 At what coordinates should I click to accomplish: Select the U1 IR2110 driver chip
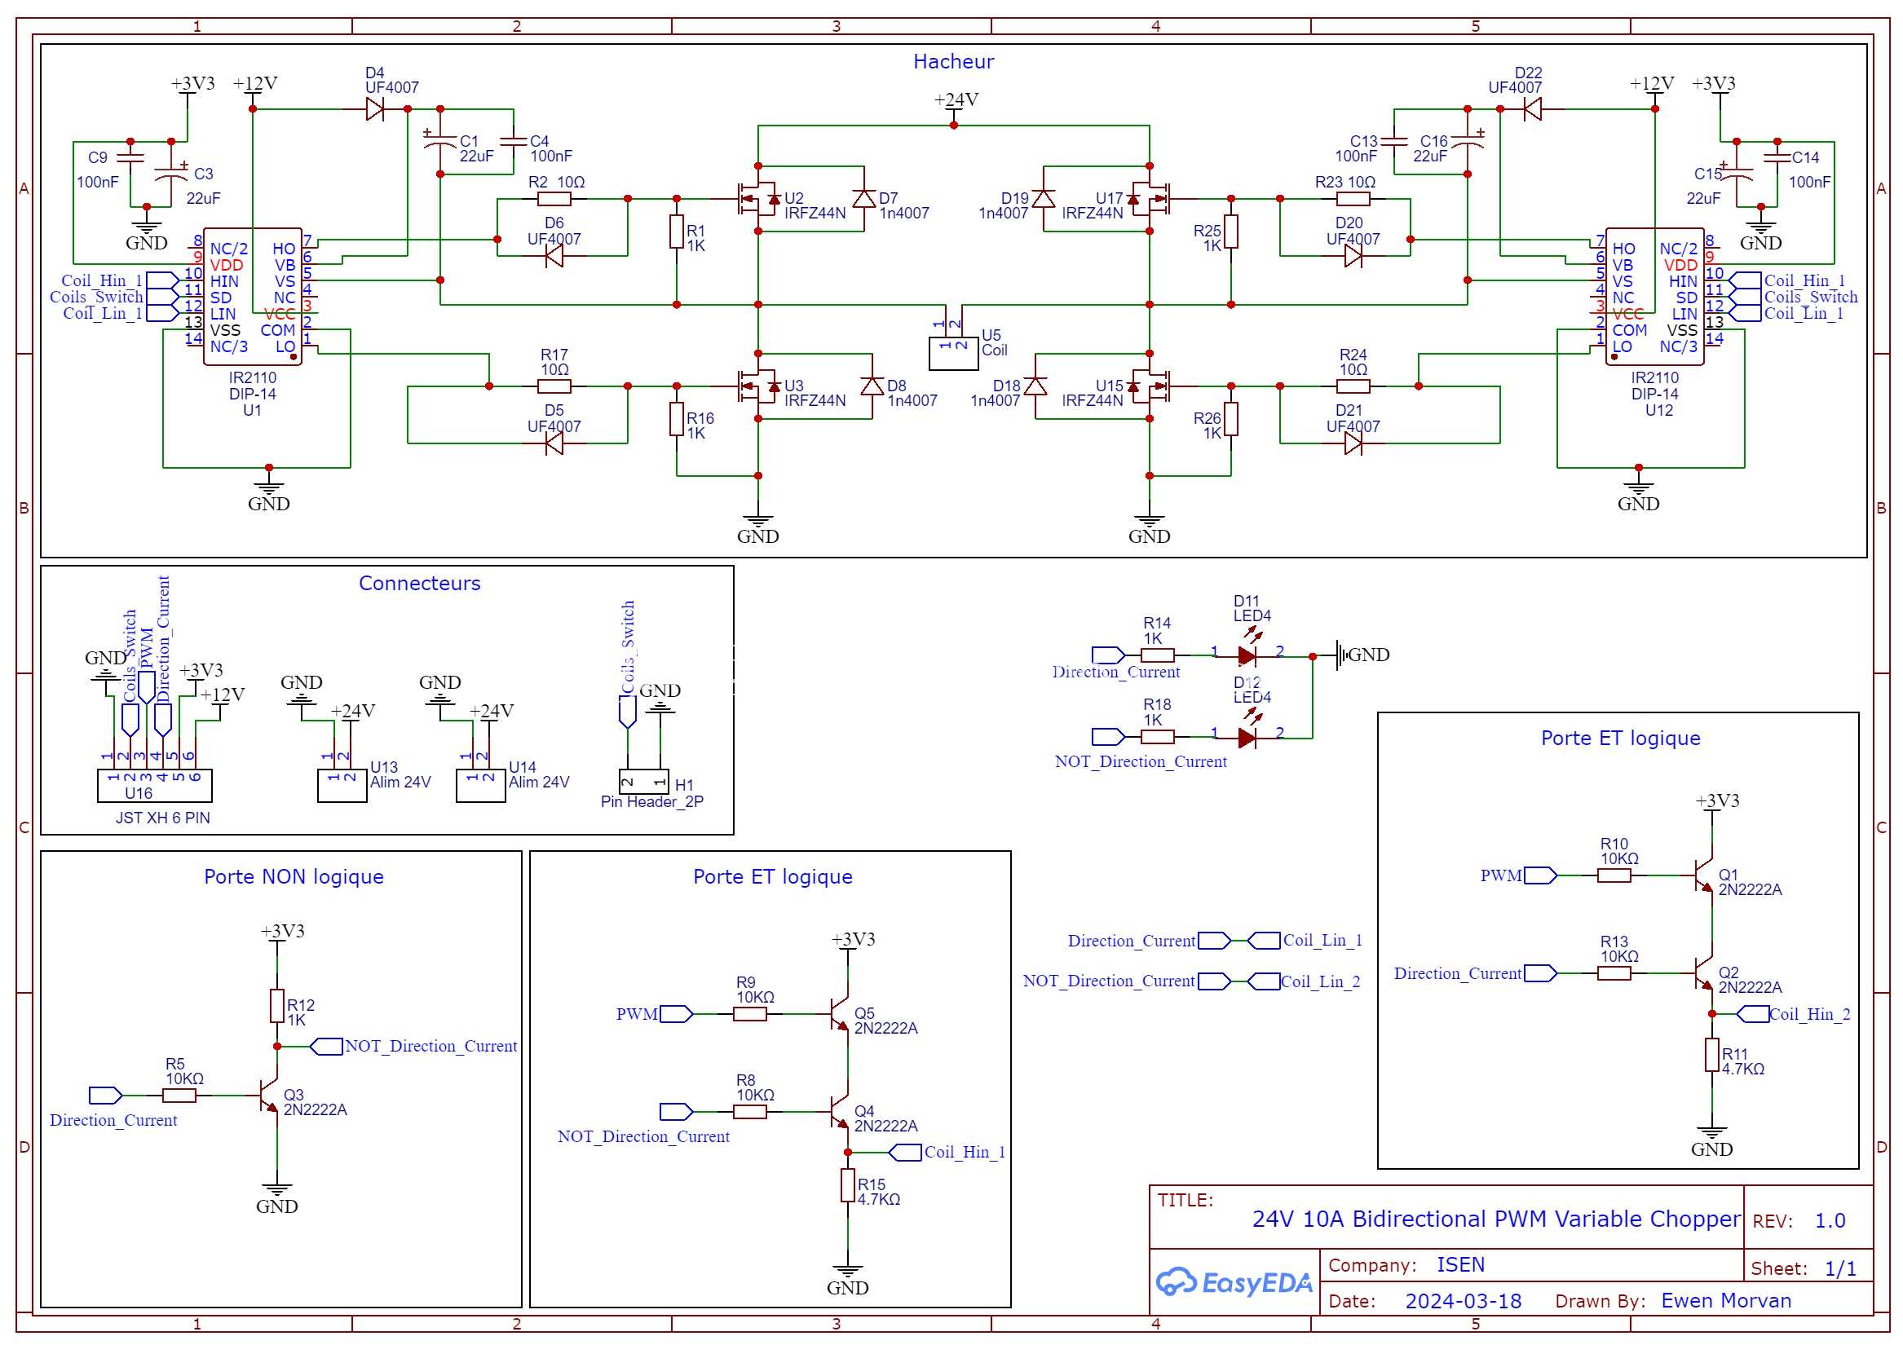[253, 297]
